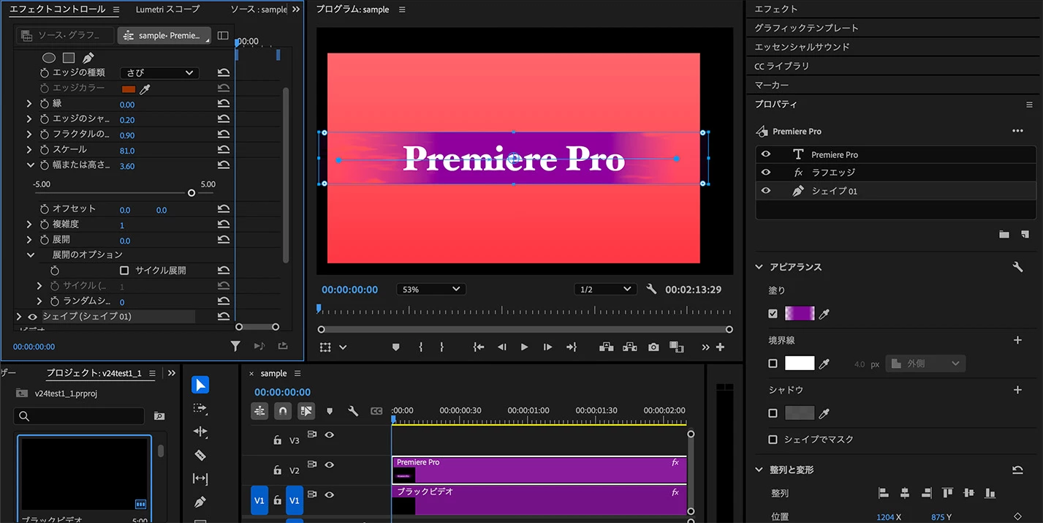Toggle linked selection in timeline
The height and width of the screenshot is (523, 1043).
(x=306, y=411)
